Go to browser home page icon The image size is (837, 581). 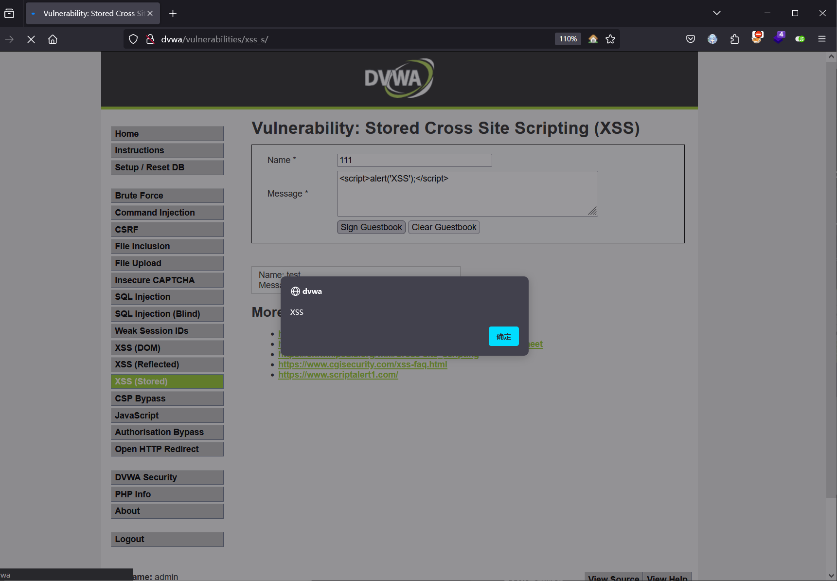[53, 39]
